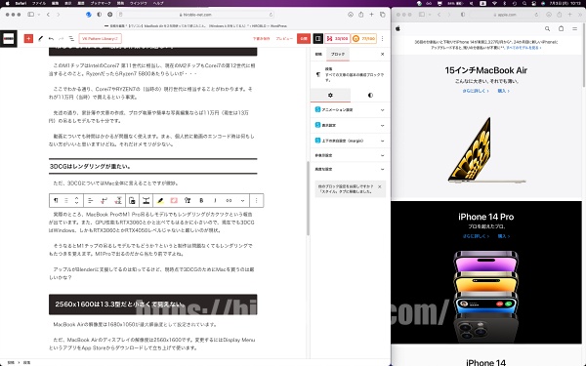Click the paragraph block type icon in block toolbar
586x366 pixels.
tap(56, 200)
